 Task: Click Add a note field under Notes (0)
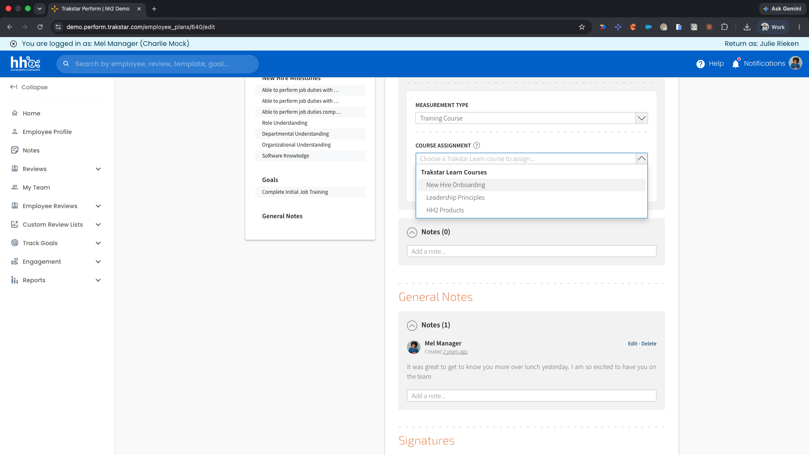(531, 252)
